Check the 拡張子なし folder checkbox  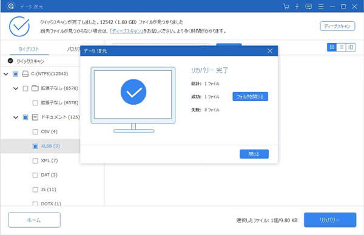pyautogui.click(x=25, y=88)
